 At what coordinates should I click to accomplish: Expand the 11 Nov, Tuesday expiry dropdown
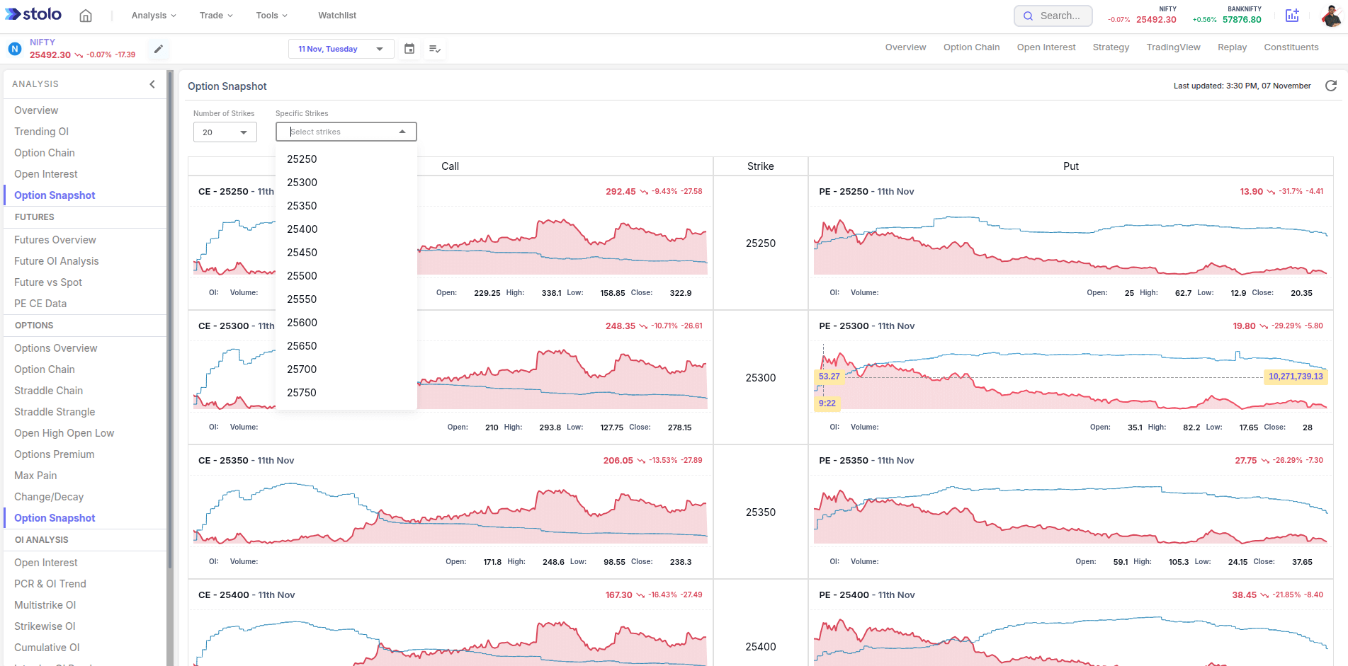tap(341, 49)
